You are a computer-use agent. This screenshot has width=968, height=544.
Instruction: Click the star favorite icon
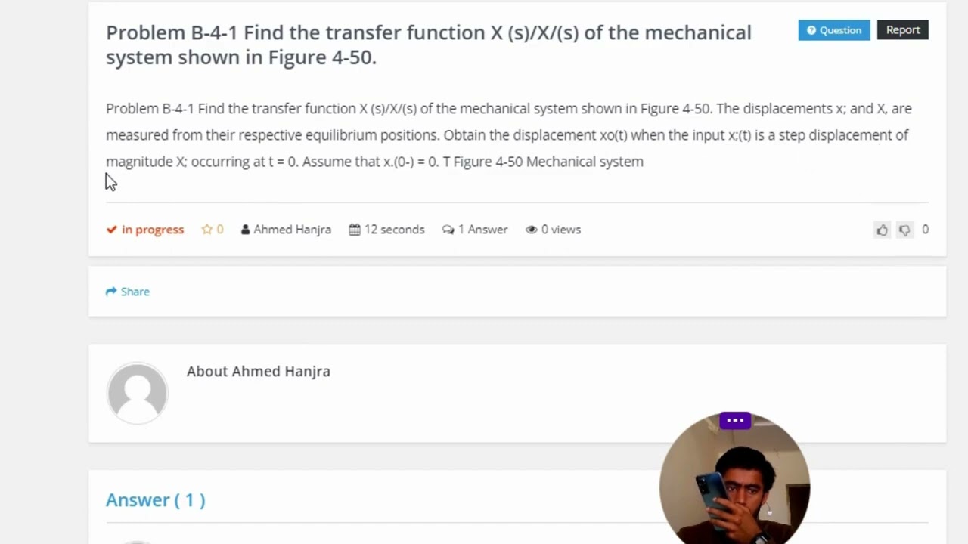click(x=206, y=230)
